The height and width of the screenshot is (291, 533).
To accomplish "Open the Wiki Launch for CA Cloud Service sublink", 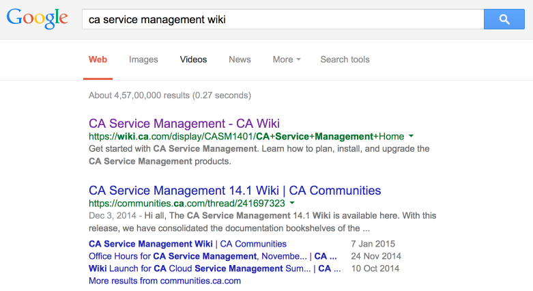I will 215,268.
